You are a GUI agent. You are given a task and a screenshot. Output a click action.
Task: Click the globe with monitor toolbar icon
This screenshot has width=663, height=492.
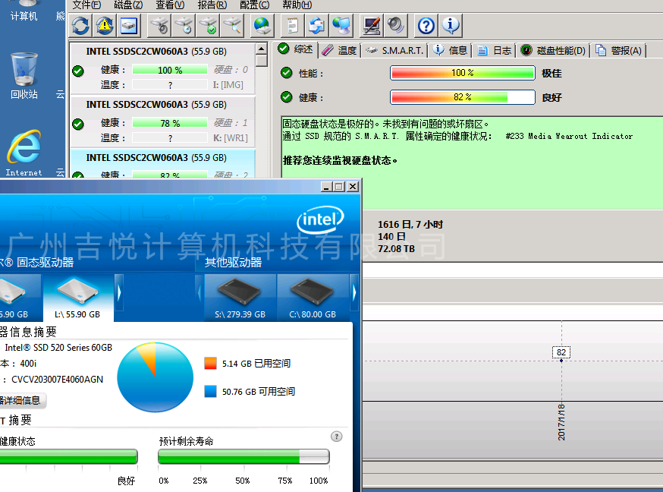[341, 25]
